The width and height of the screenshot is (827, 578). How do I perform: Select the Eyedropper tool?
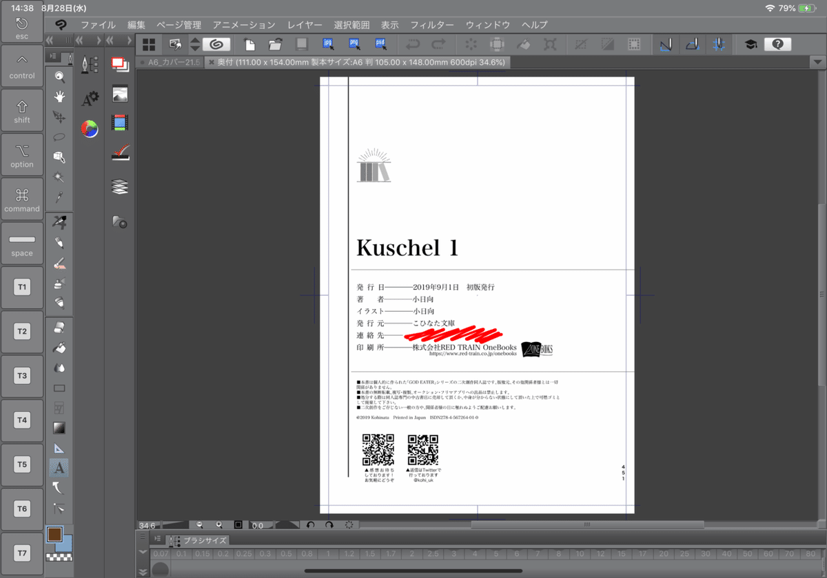[x=60, y=197]
